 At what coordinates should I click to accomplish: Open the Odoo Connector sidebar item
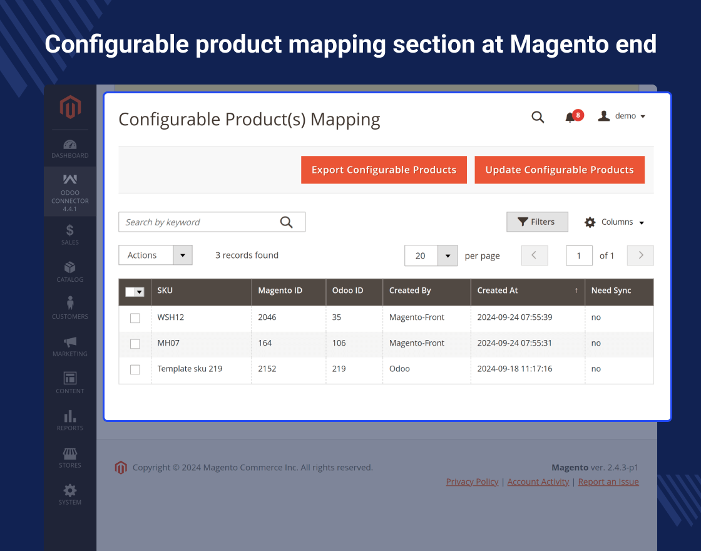click(69, 192)
